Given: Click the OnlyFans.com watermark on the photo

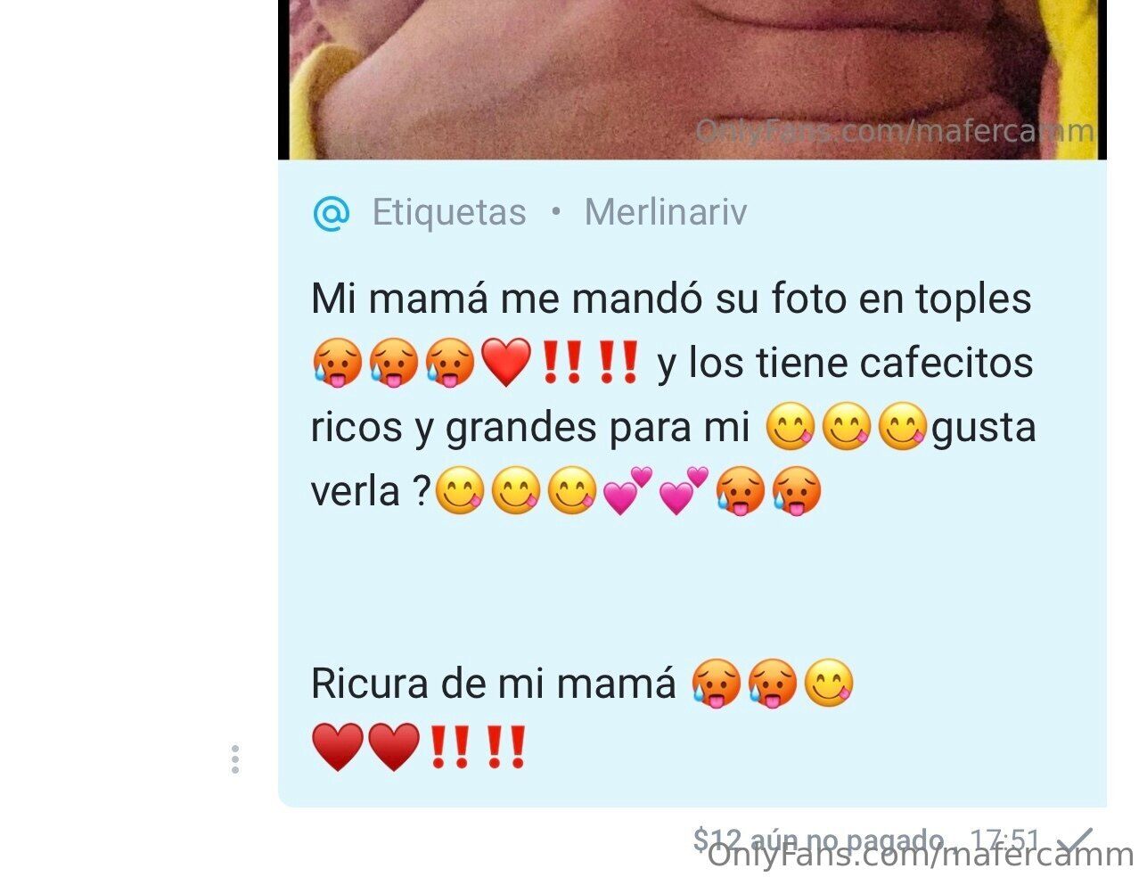Looking at the screenshot, I should [x=894, y=132].
